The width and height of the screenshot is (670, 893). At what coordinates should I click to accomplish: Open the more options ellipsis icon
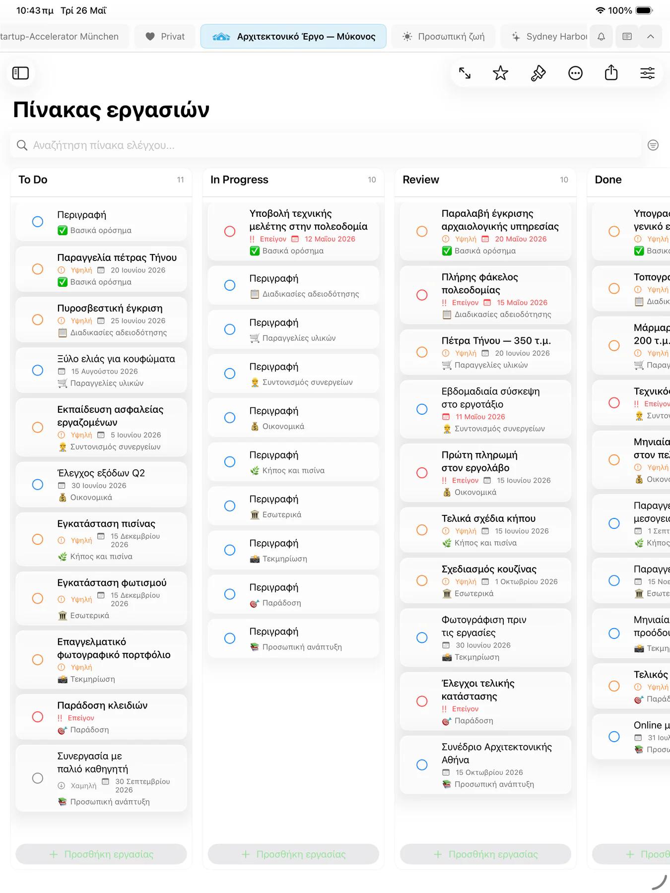pyautogui.click(x=575, y=73)
